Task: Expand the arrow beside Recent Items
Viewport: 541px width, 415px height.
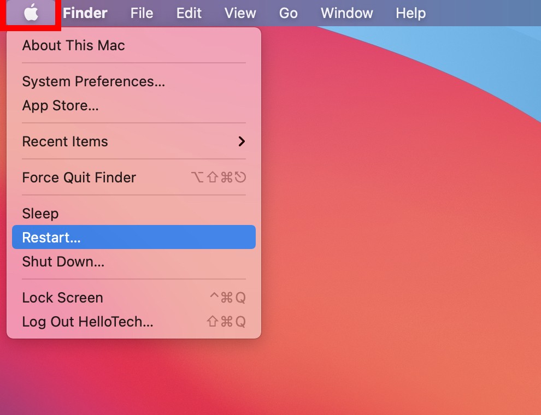Action: coord(242,141)
